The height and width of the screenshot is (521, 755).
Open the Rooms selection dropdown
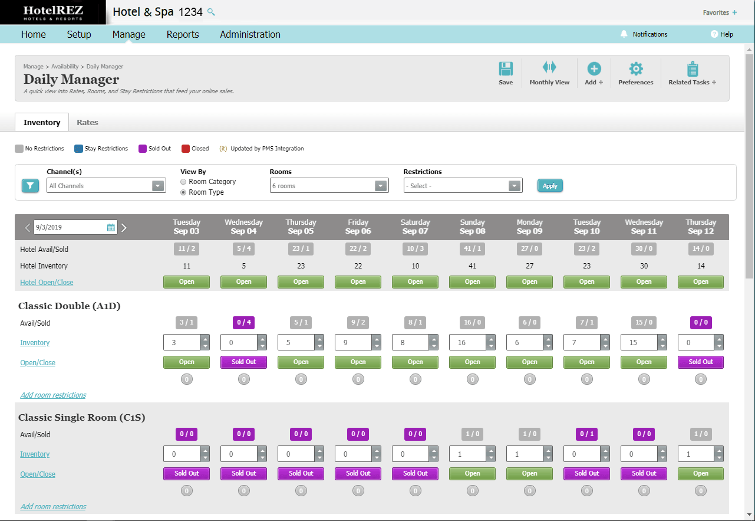(x=381, y=185)
